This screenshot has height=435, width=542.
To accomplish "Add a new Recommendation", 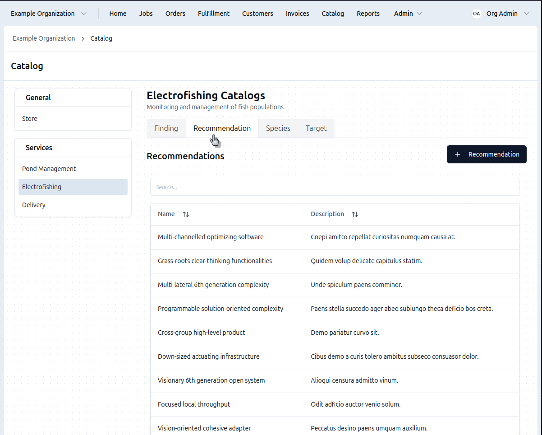I will point(487,154).
